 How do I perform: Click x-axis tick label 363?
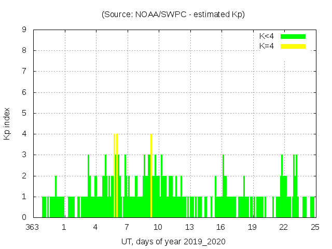tap(33, 227)
